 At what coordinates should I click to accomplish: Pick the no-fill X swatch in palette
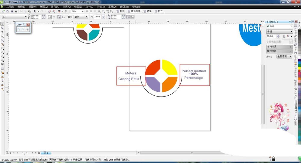pyautogui.click(x=299, y=28)
